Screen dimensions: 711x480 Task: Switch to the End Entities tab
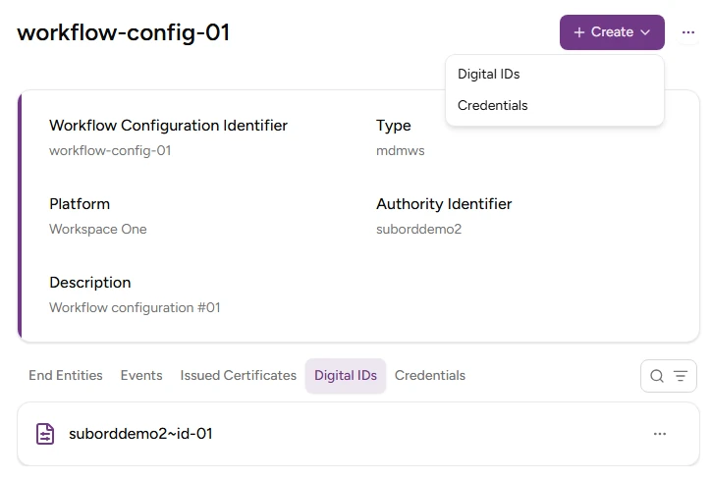(66, 376)
